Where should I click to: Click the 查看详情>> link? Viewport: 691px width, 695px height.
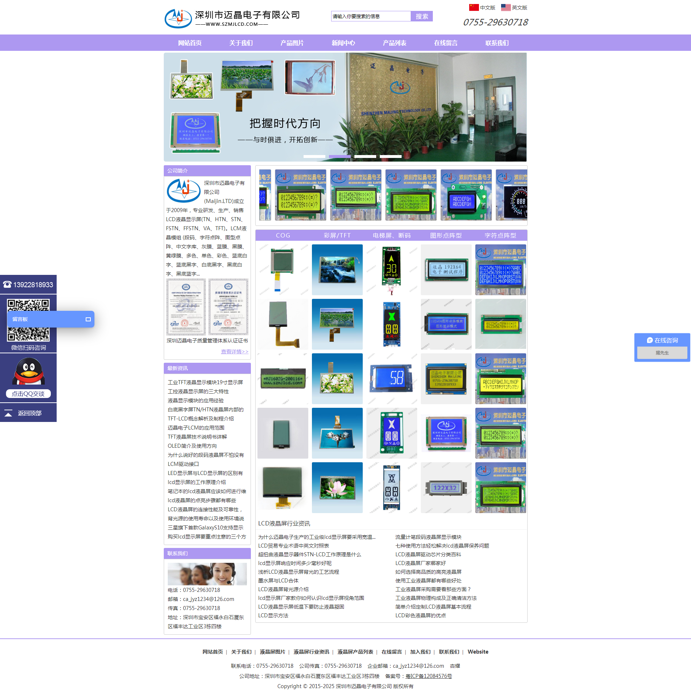tap(235, 351)
